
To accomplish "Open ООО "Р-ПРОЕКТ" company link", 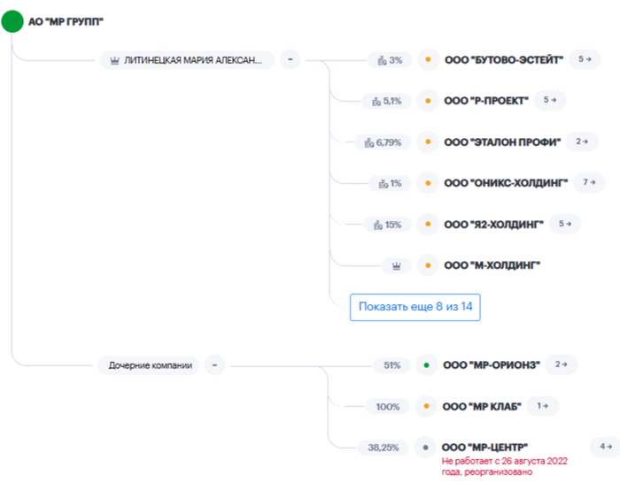I will click(486, 101).
